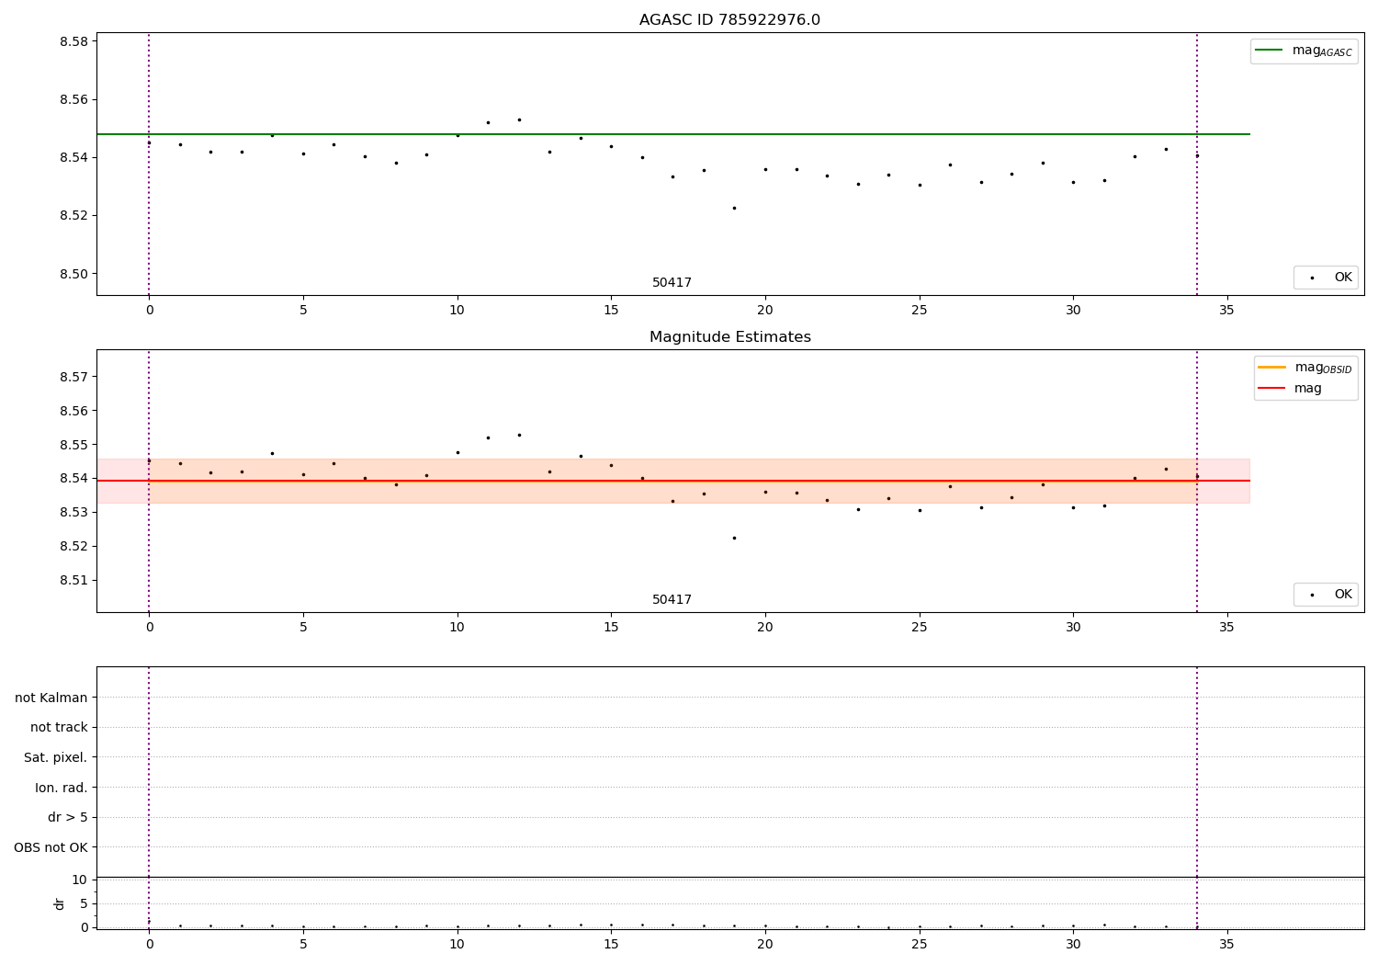The image size is (1378, 965).
Task: Click x-tick '30' under Magnitude Estimates plot
Action: 1072,628
